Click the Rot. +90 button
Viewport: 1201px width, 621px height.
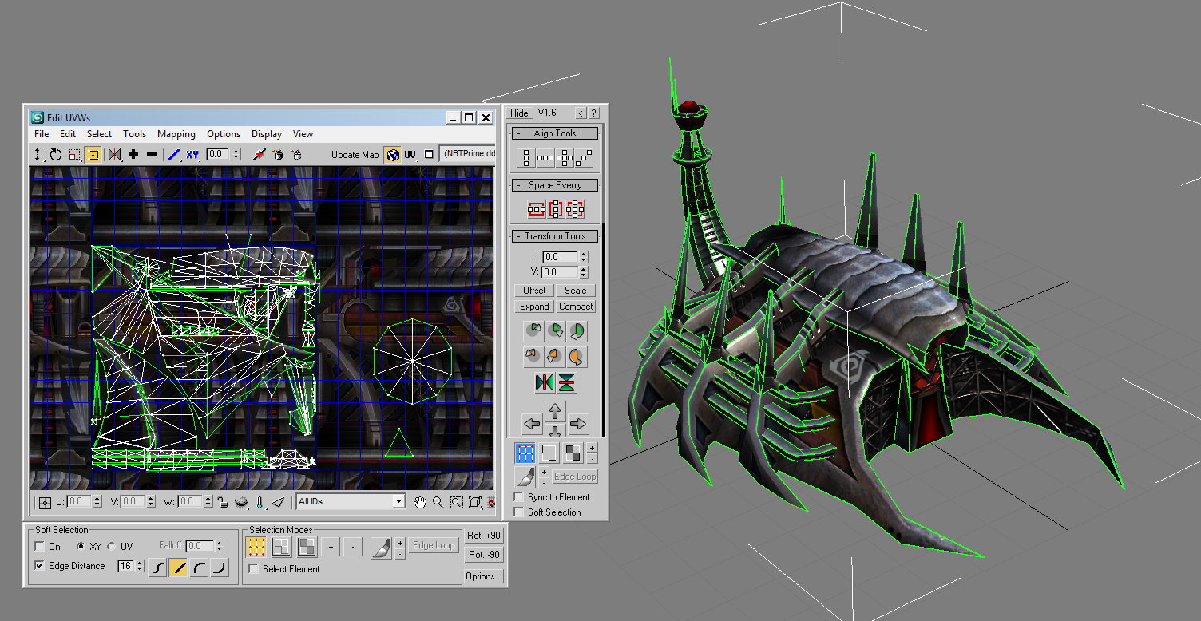point(484,536)
